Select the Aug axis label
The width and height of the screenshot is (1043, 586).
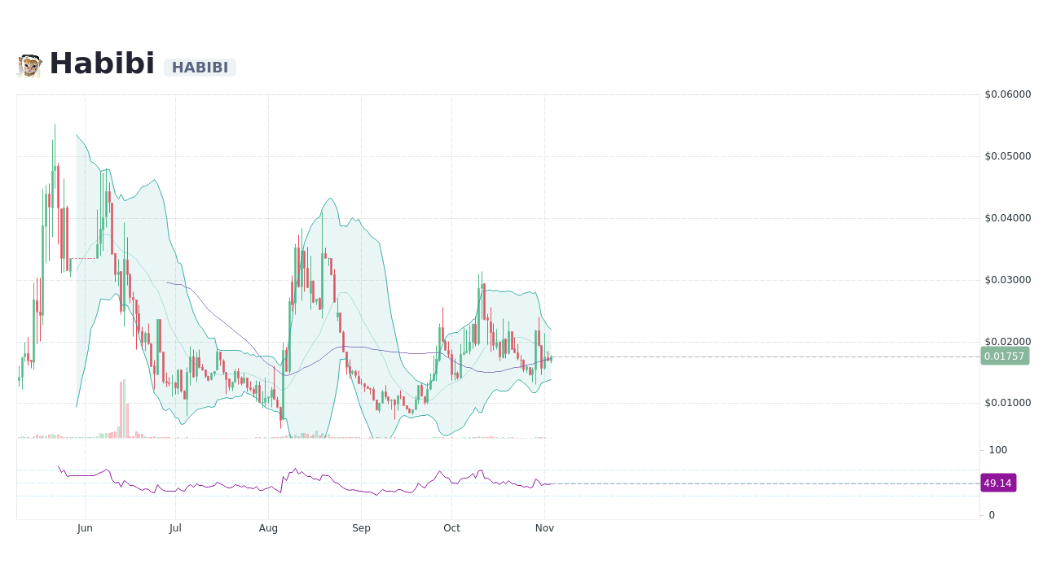pos(268,527)
